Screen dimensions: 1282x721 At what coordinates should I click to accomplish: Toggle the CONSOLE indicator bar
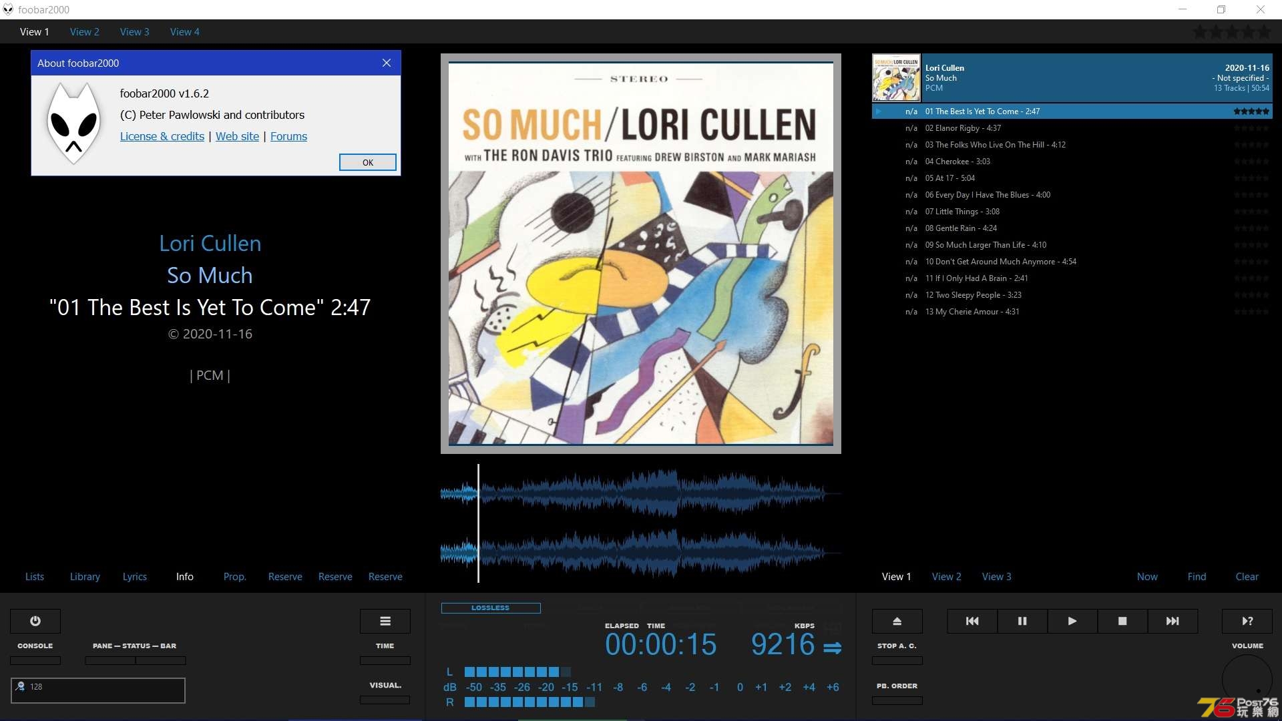point(35,660)
